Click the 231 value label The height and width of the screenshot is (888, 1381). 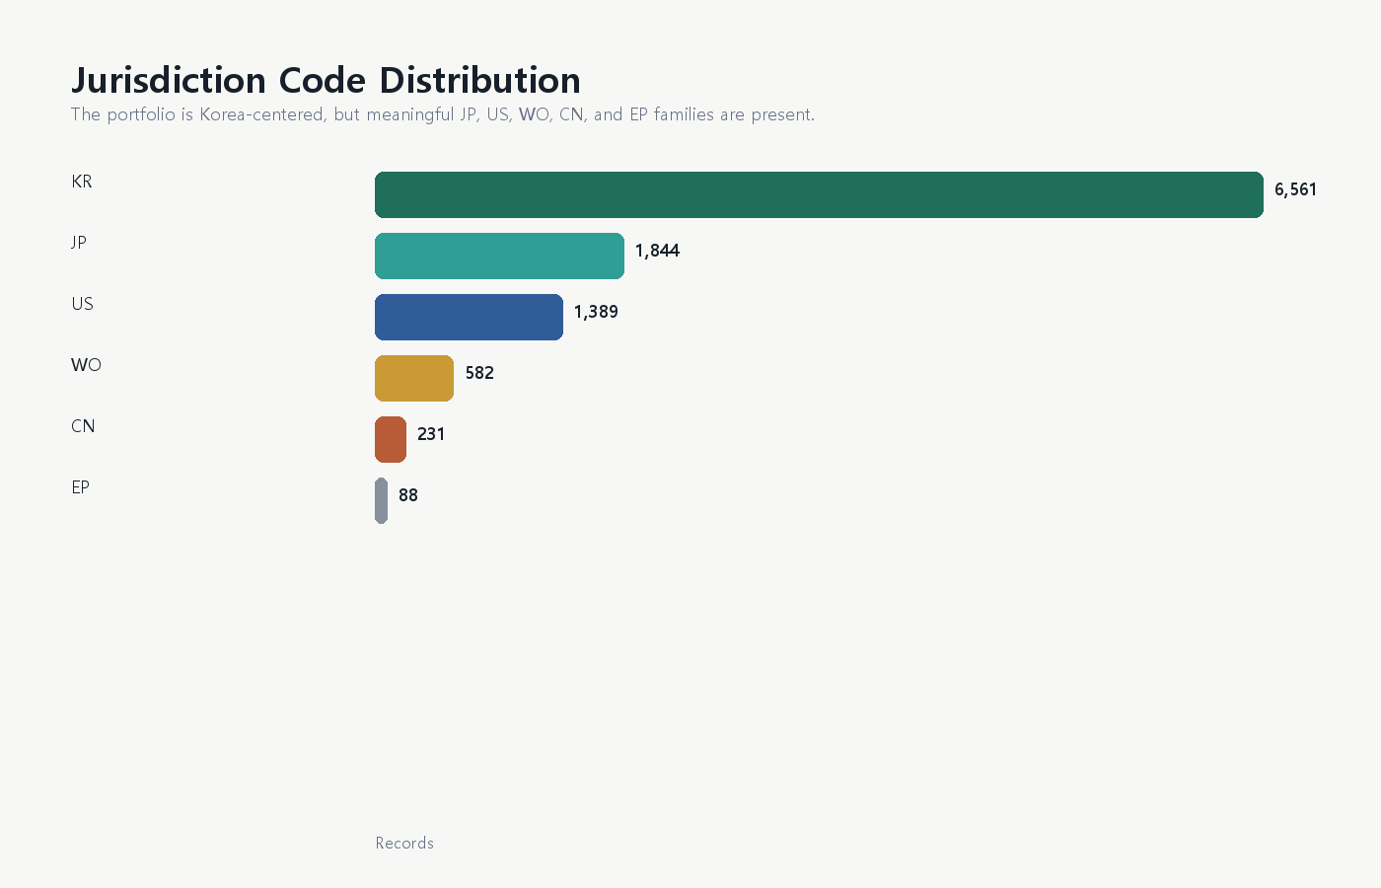(x=431, y=434)
